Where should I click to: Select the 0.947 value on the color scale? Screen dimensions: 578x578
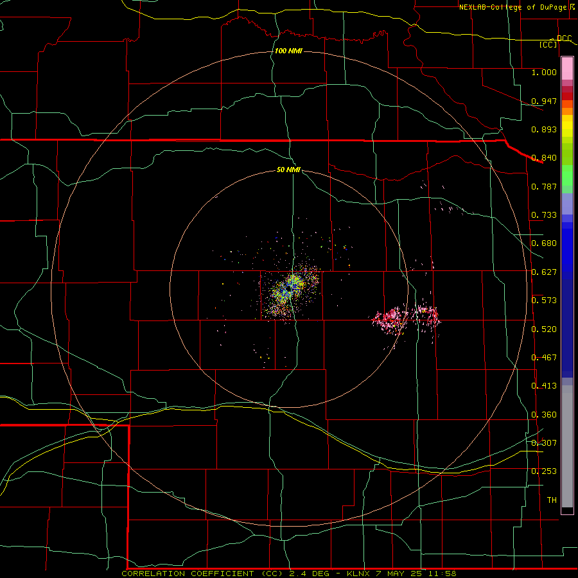544,101
